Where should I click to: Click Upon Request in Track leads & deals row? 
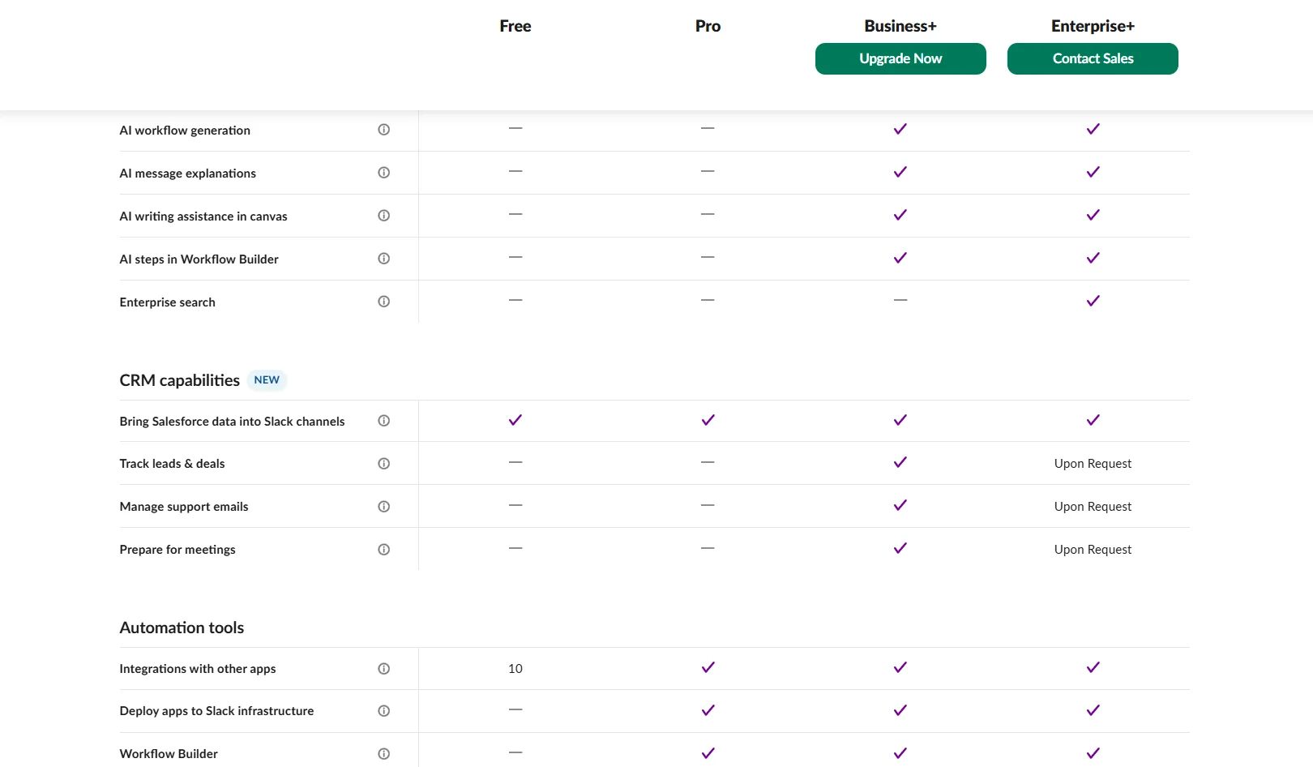click(1093, 464)
